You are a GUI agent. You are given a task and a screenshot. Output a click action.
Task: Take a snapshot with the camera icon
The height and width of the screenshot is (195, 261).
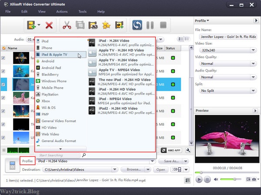tap(254, 179)
